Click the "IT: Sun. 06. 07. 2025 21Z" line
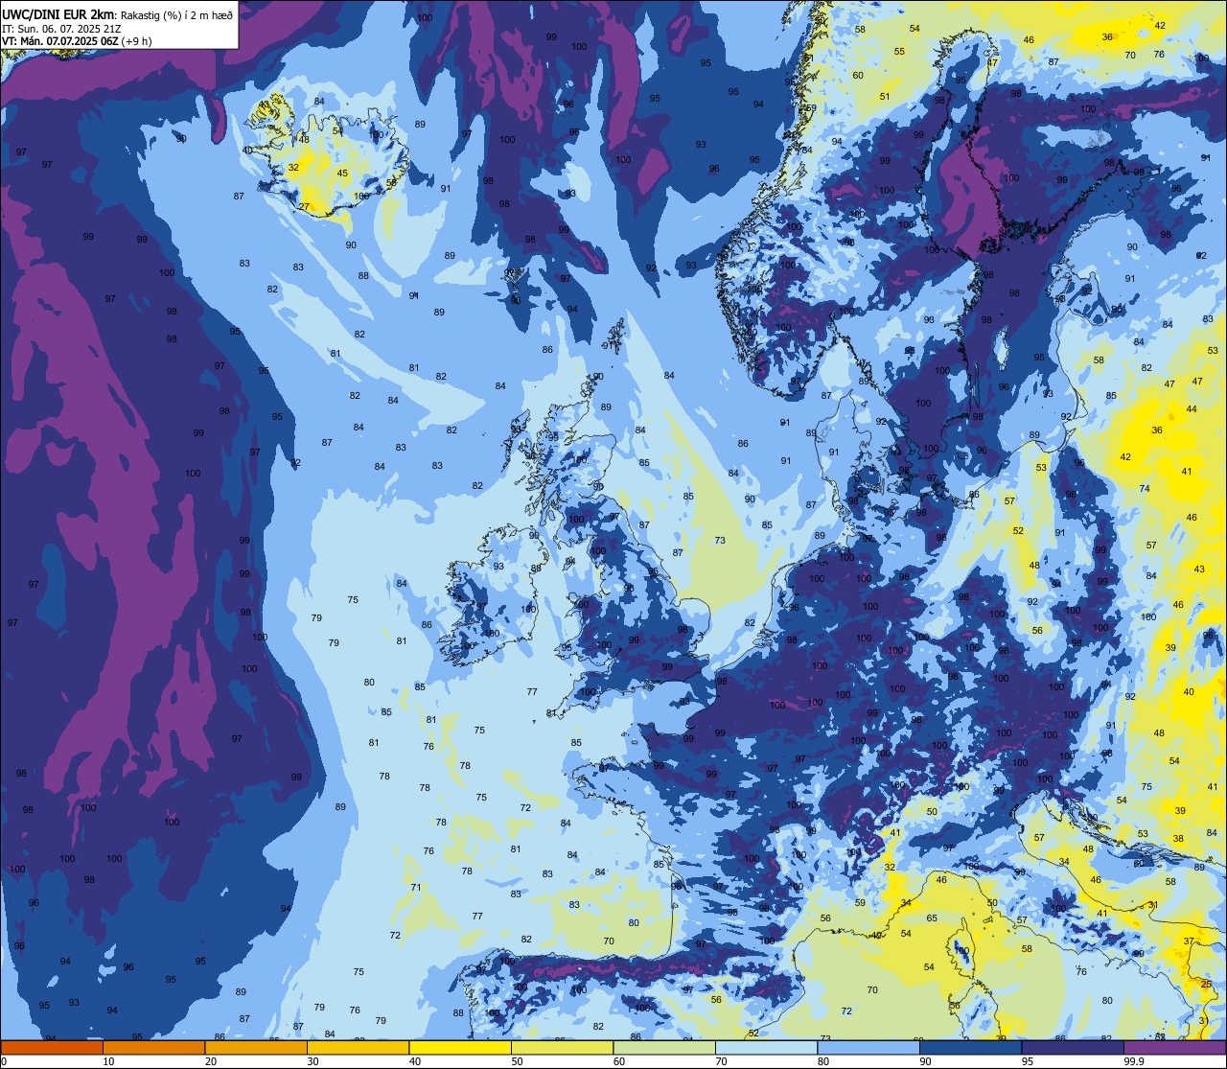 pyautogui.click(x=61, y=29)
